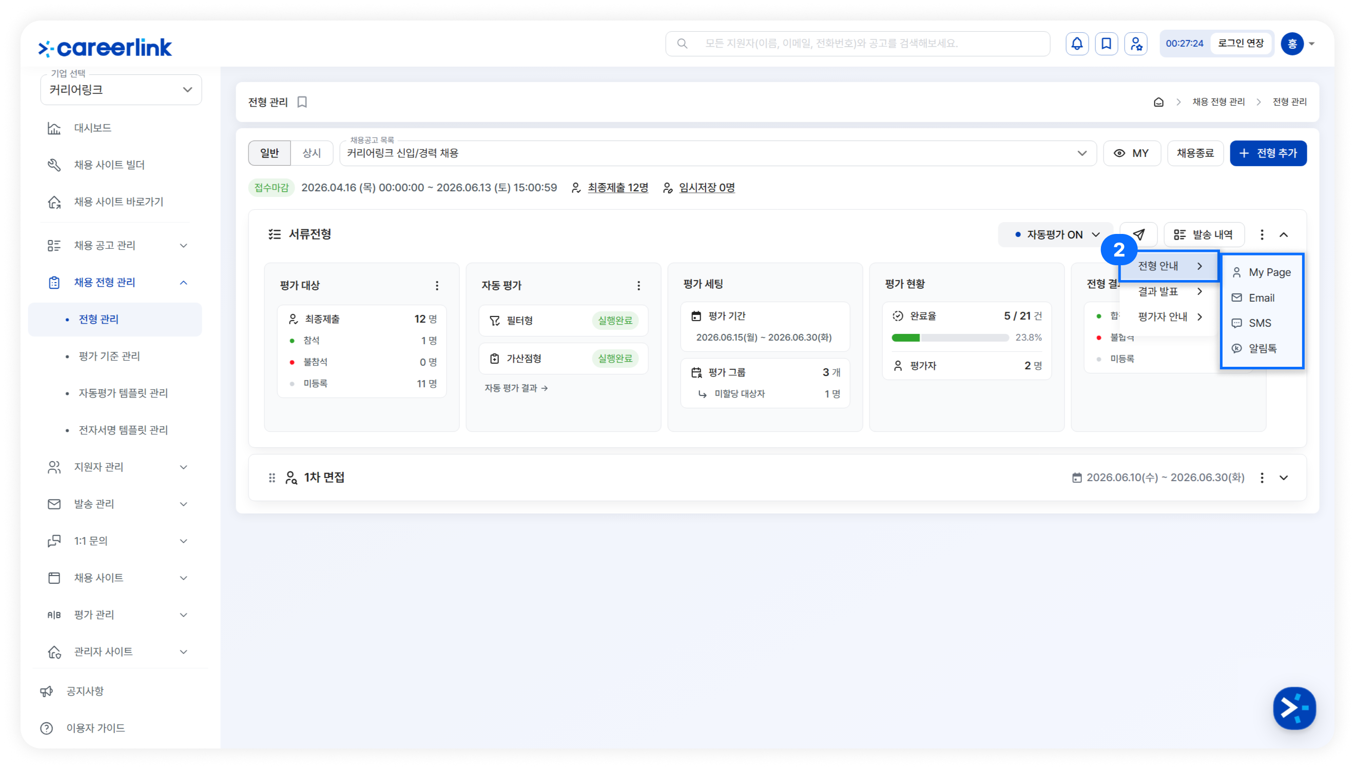Screen dimensions: 1355x769
Task: Click the 평가 그룹 item
Action: click(765, 383)
